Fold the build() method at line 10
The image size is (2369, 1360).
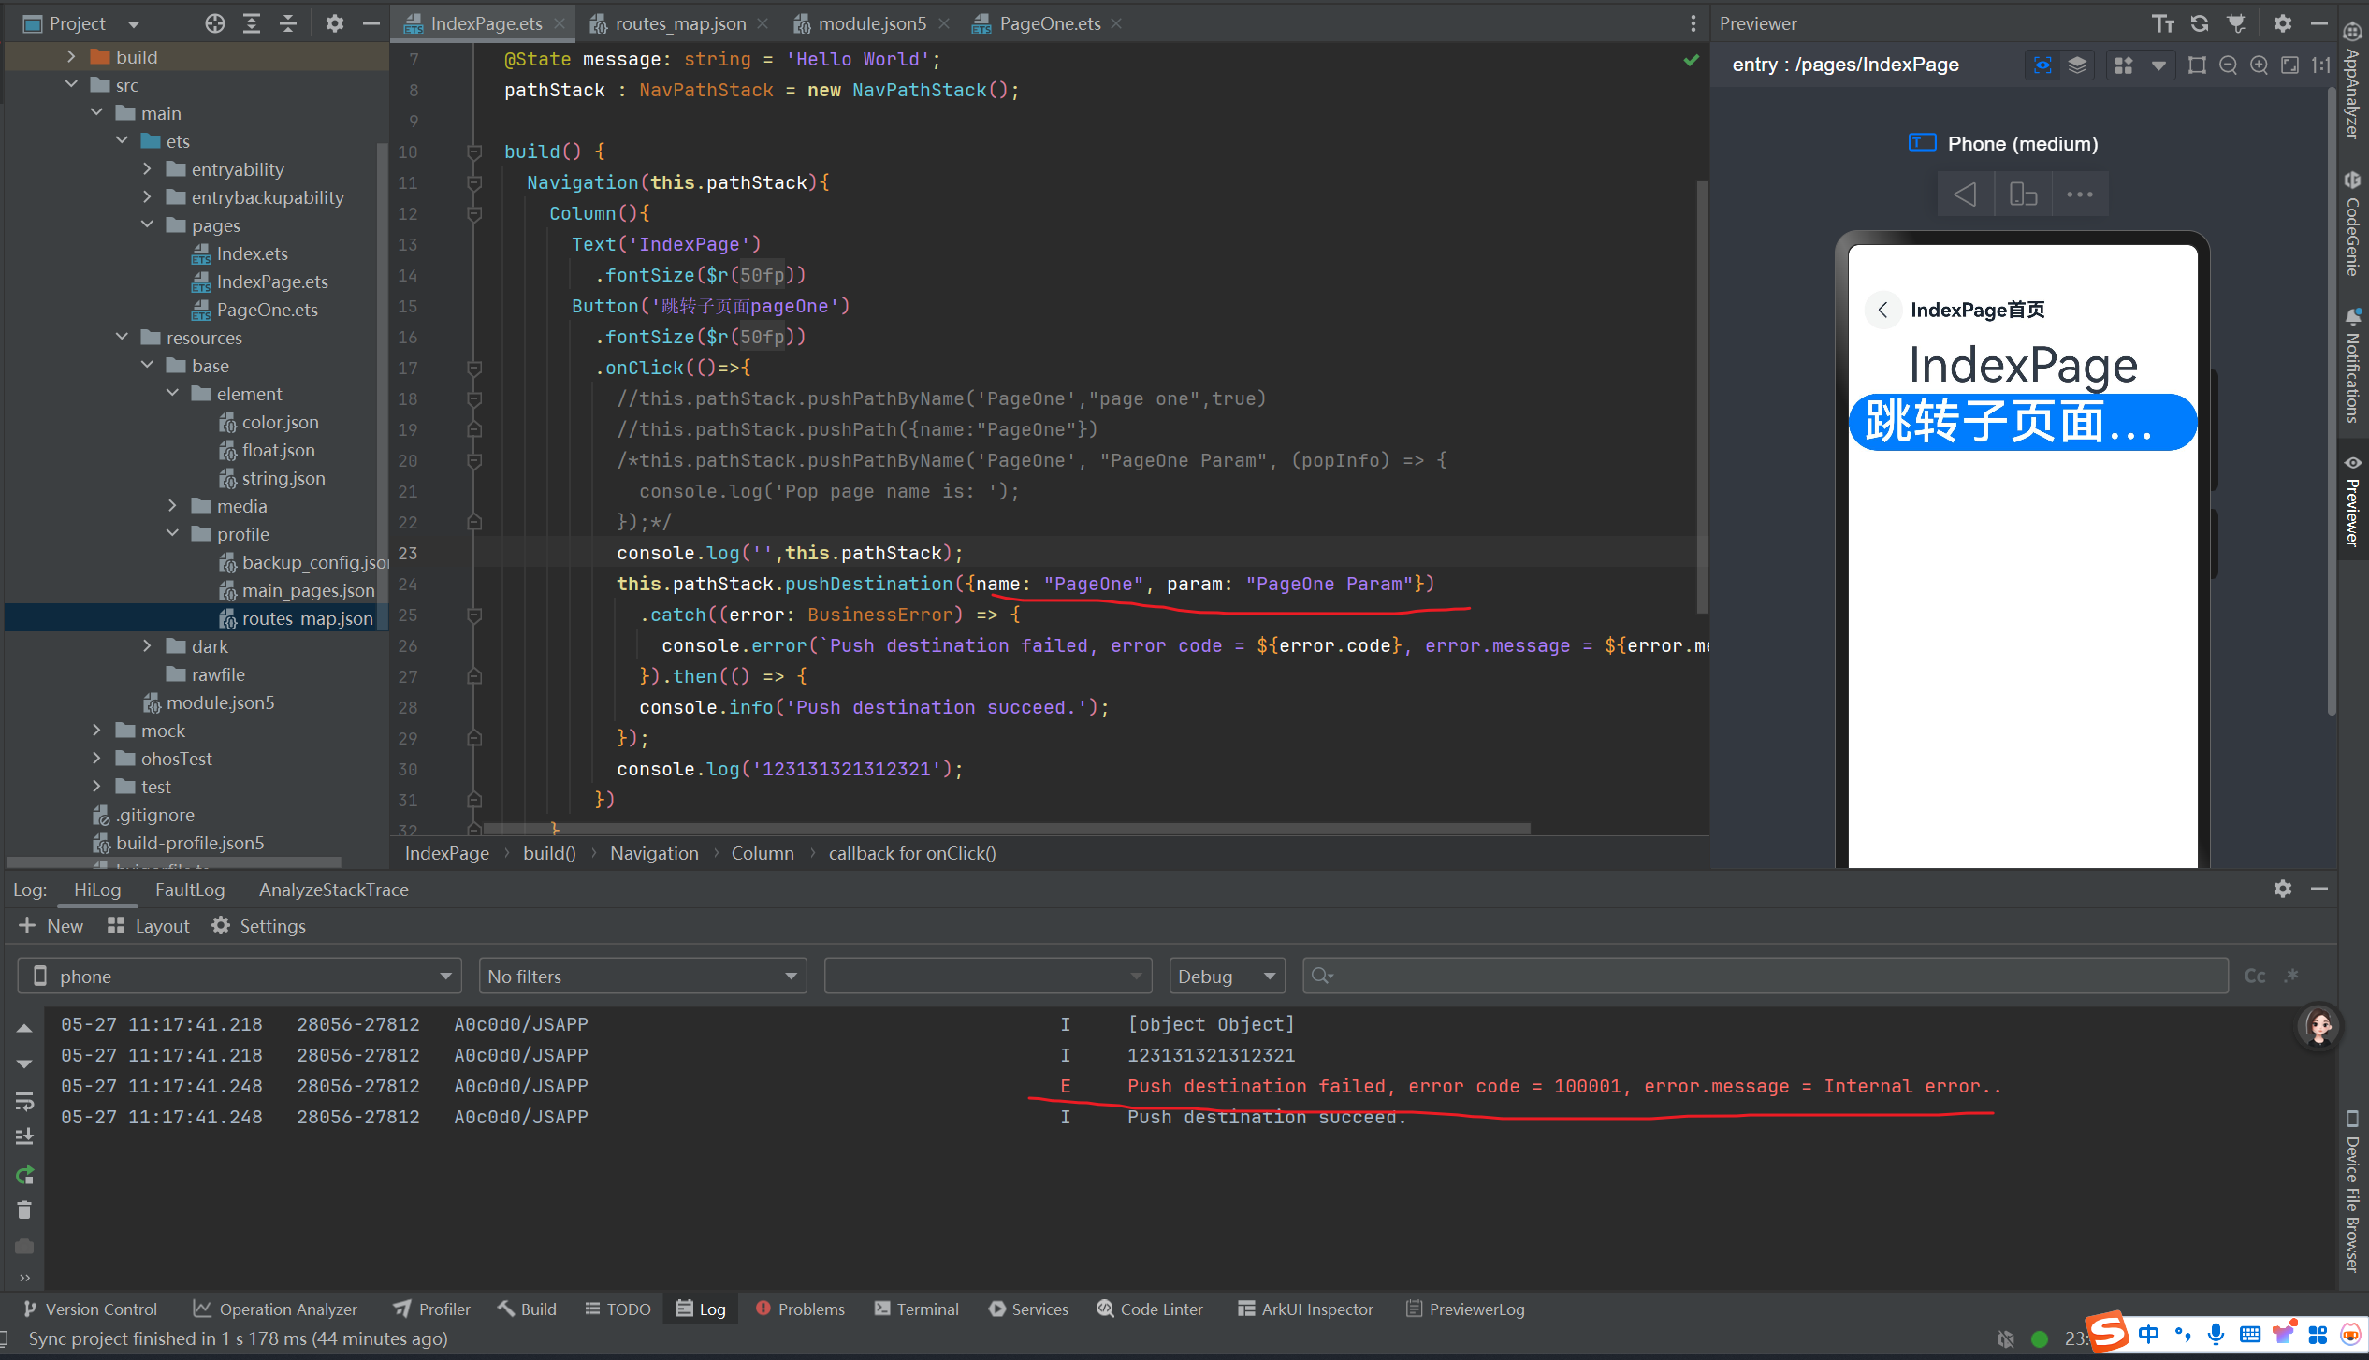(474, 152)
